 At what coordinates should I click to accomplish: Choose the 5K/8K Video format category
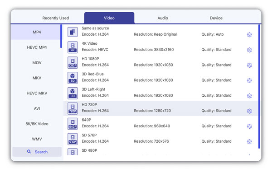tap(37, 124)
